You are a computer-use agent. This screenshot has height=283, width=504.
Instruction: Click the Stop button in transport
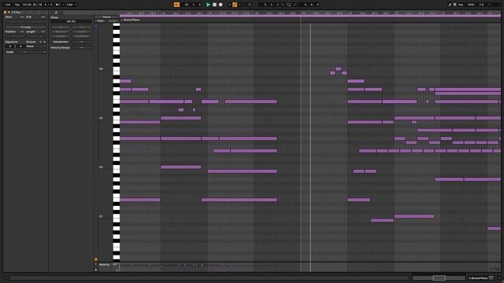coord(214,5)
